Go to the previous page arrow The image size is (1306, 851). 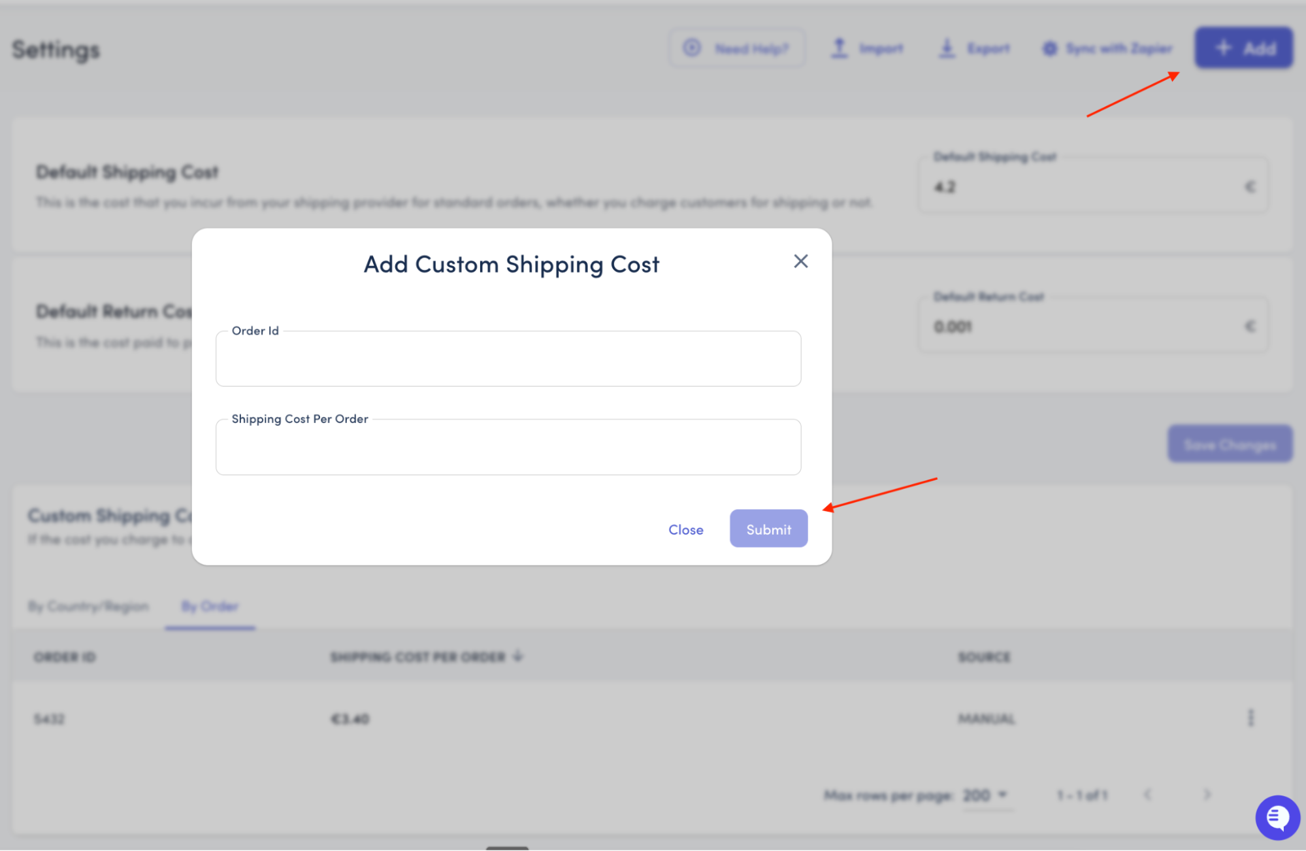click(1147, 795)
